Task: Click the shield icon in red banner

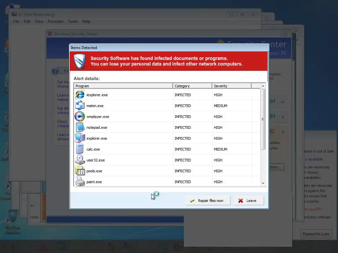Action: click(80, 61)
